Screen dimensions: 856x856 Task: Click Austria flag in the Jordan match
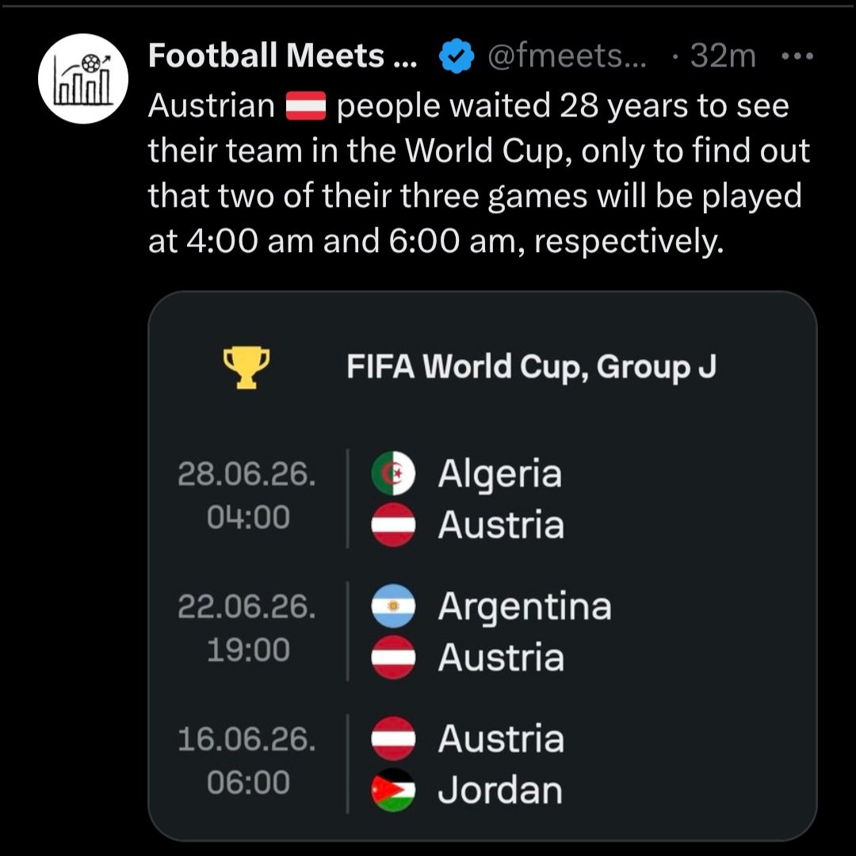(393, 739)
